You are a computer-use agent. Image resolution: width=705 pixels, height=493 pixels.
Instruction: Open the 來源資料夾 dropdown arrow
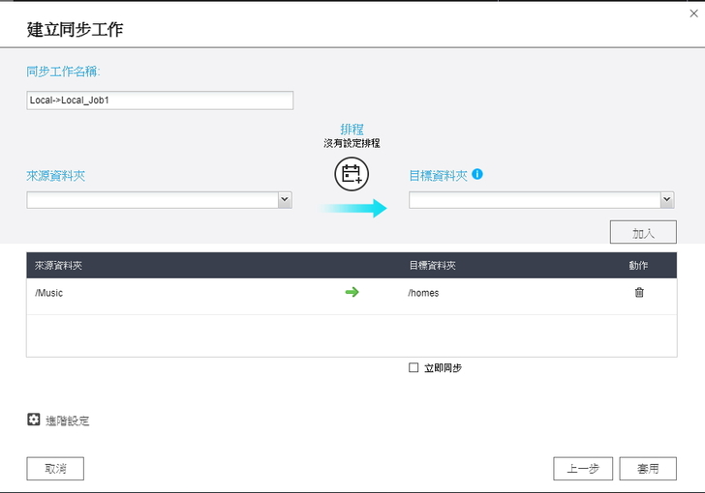click(x=285, y=200)
